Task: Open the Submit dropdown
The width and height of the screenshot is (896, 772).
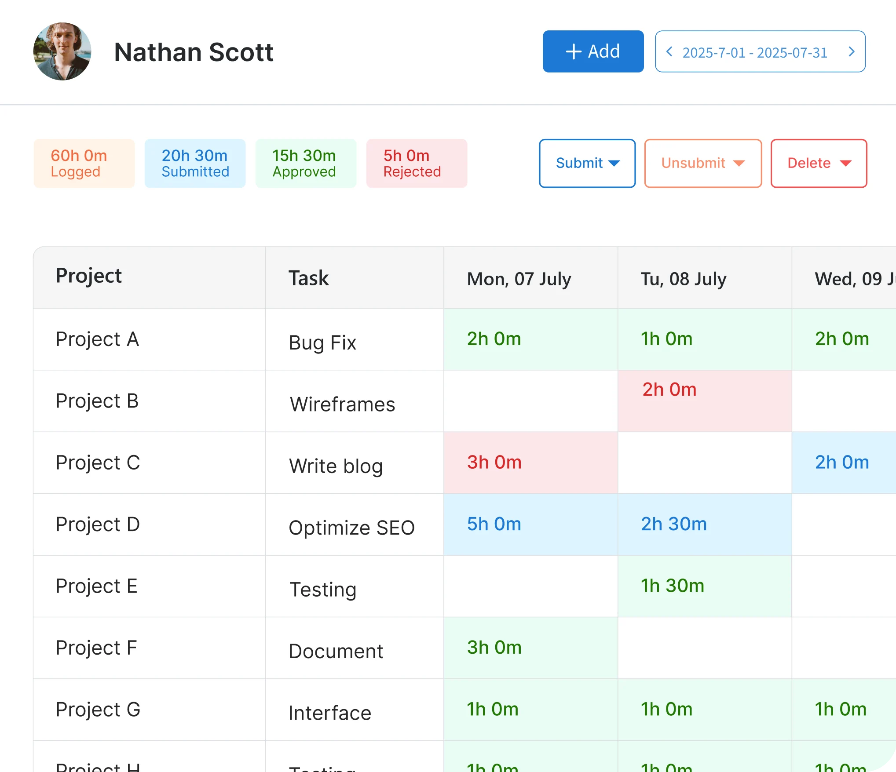Action: pos(587,163)
